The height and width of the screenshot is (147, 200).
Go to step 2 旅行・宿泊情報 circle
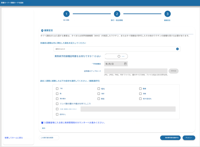(x=117, y=14)
